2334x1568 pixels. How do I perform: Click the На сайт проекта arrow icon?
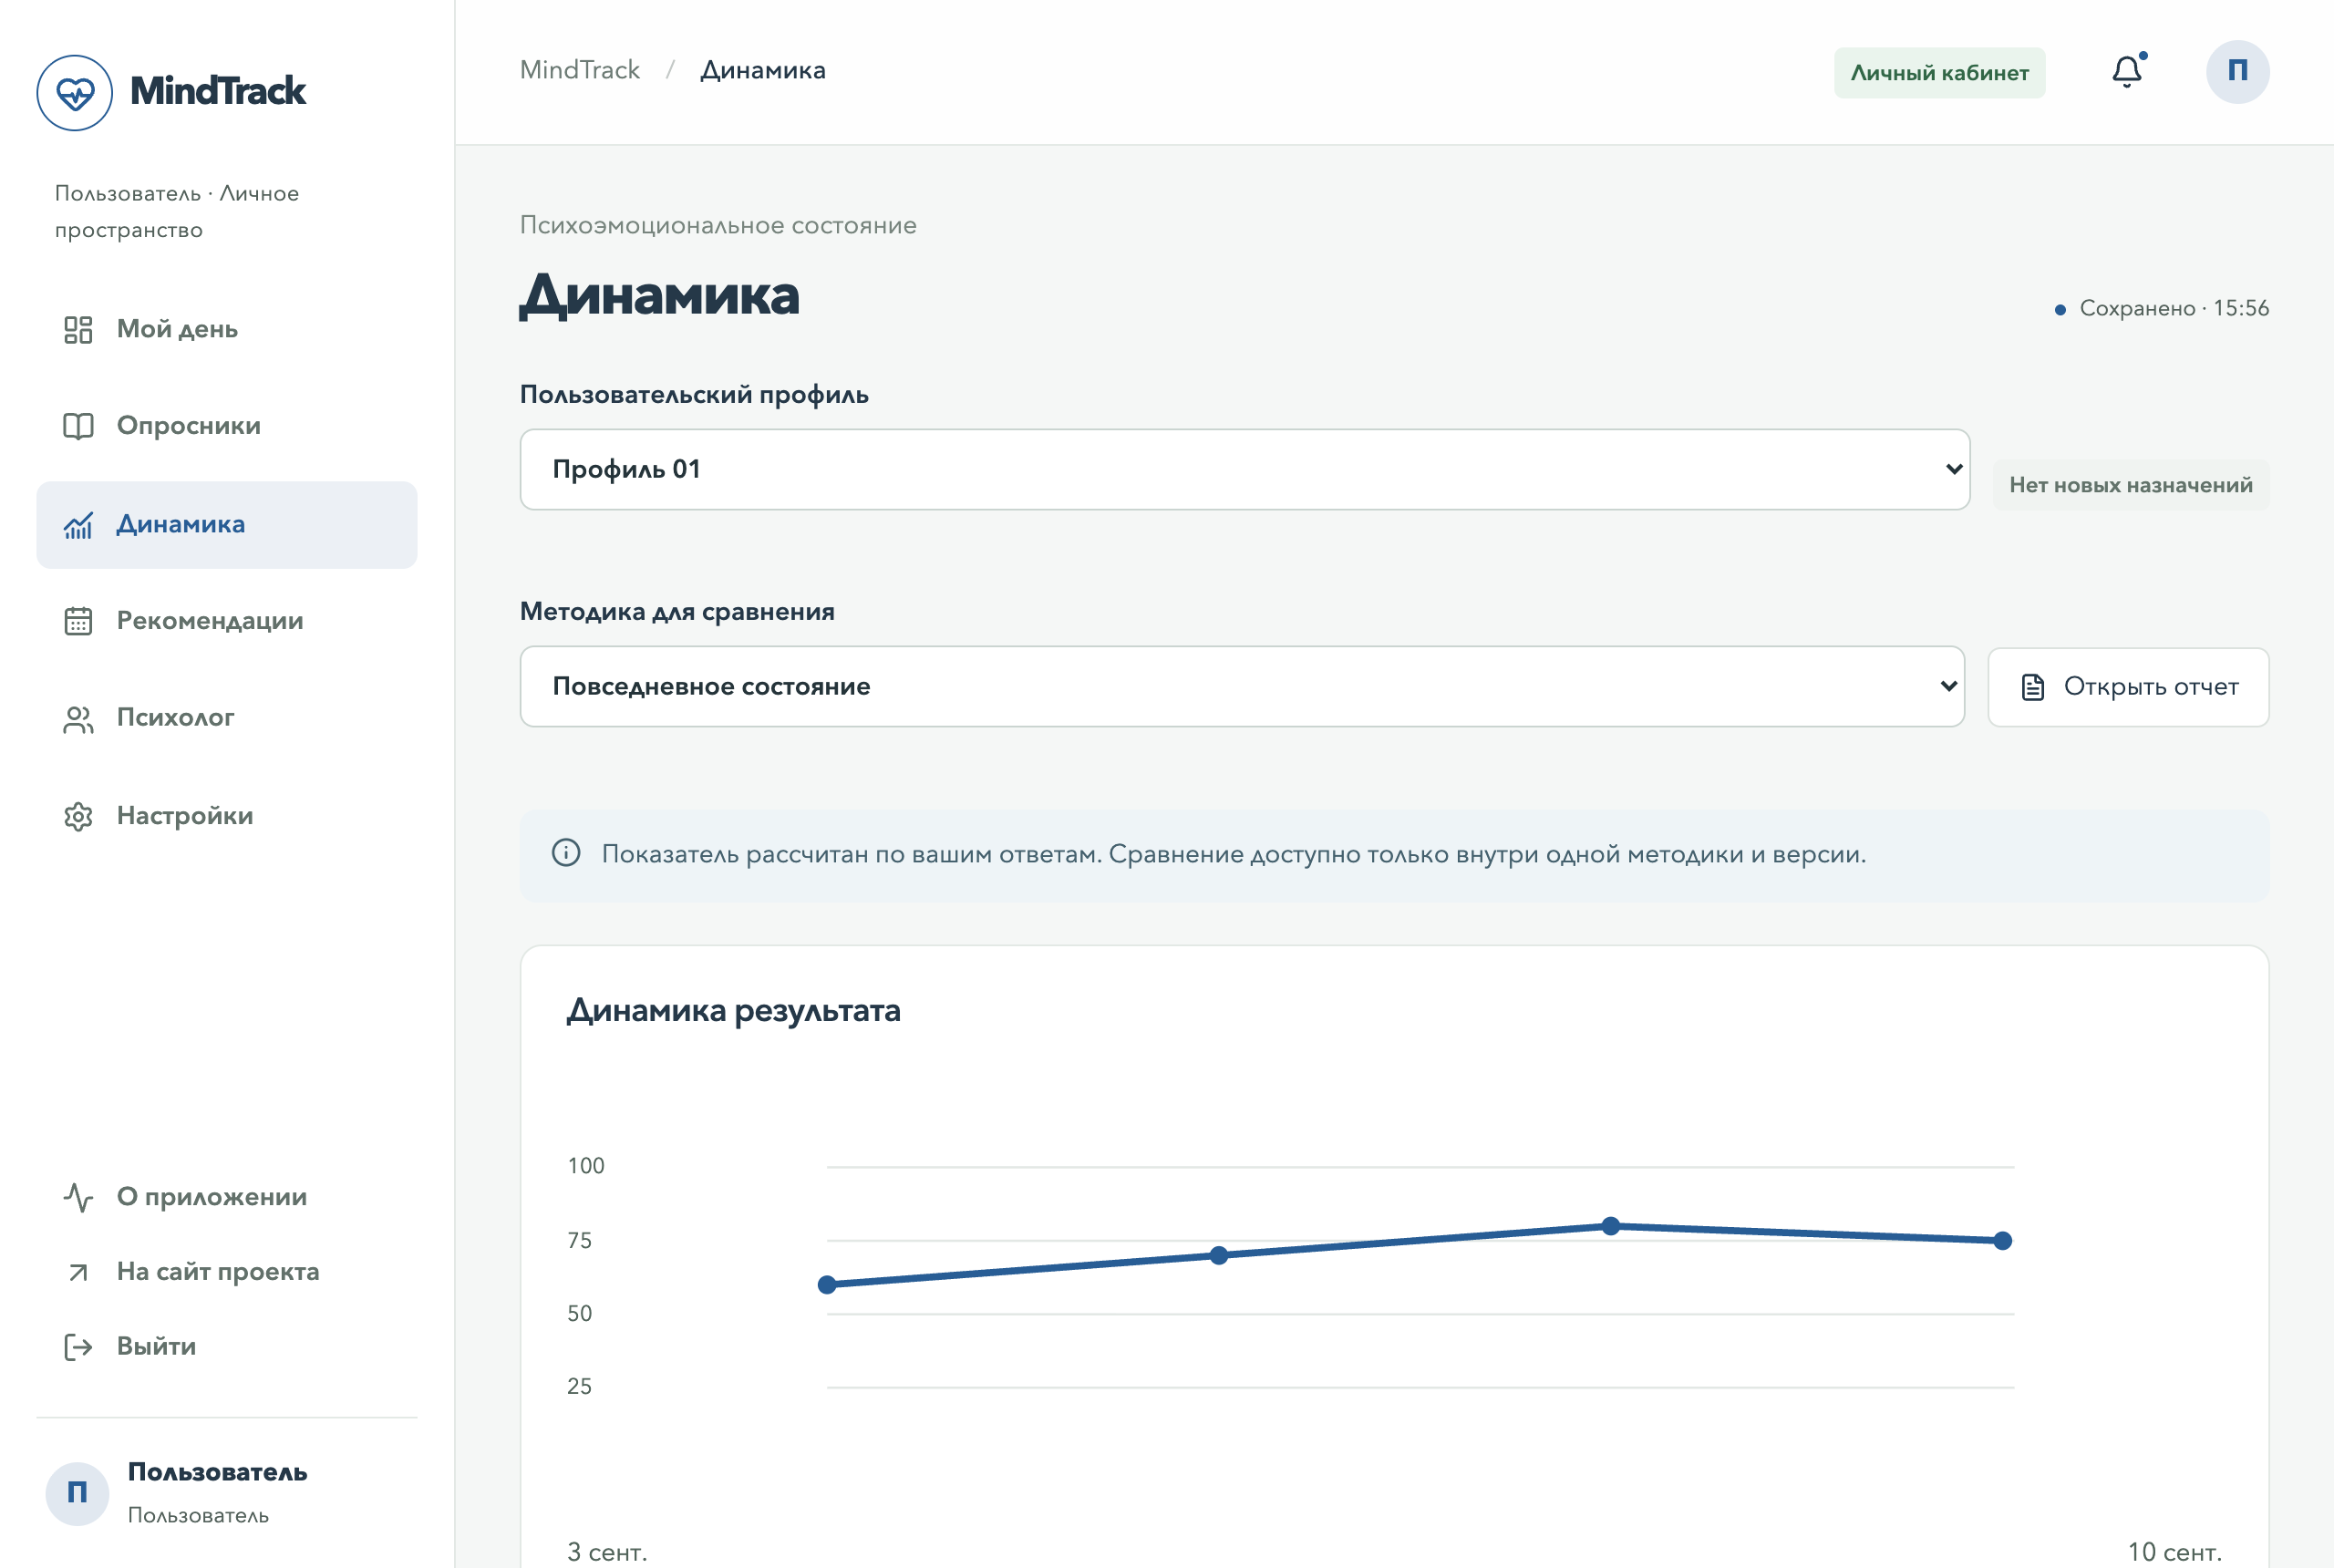tap(78, 1272)
